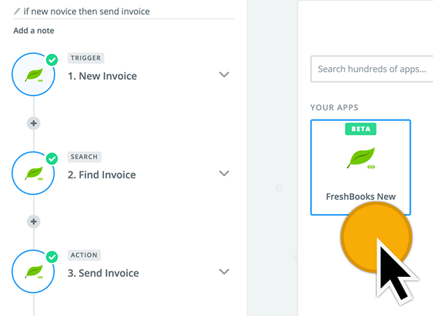Select the FreshBooks New app card

pyautogui.click(x=360, y=167)
